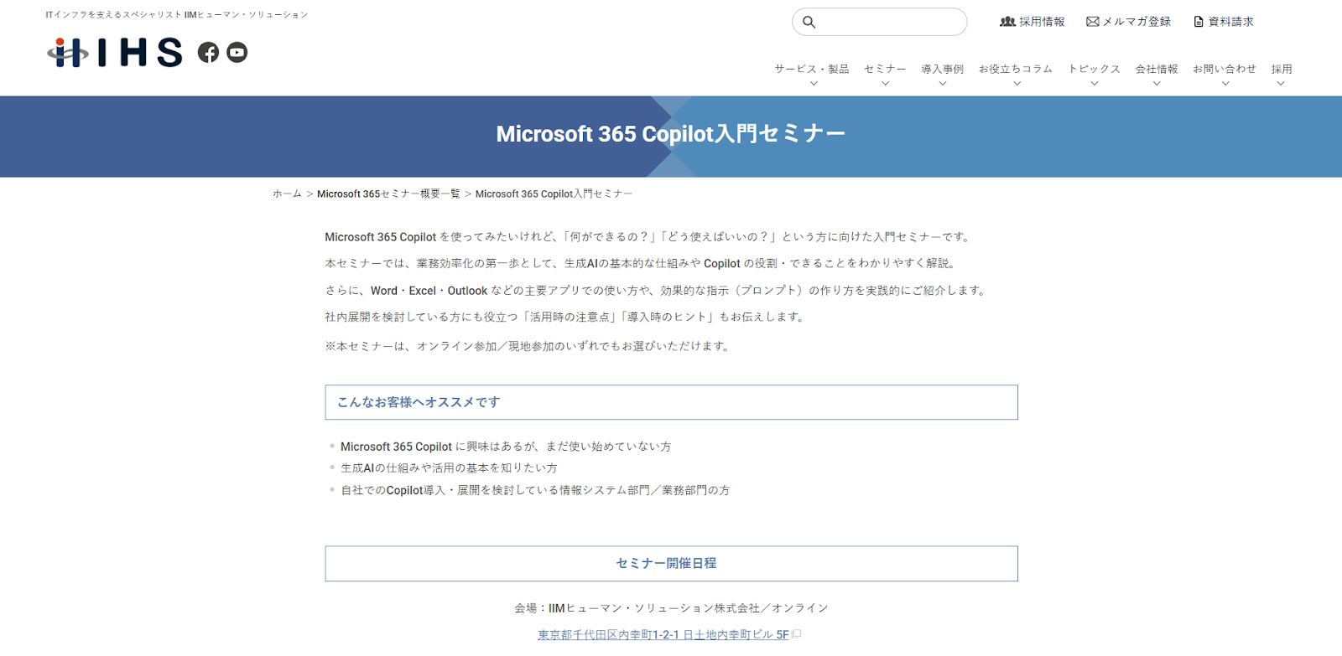The height and width of the screenshot is (656, 1342).
Task: Click the 資料請求 document icon
Action: 1199,22
